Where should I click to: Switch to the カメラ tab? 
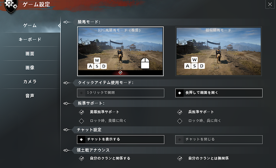(x=30, y=82)
